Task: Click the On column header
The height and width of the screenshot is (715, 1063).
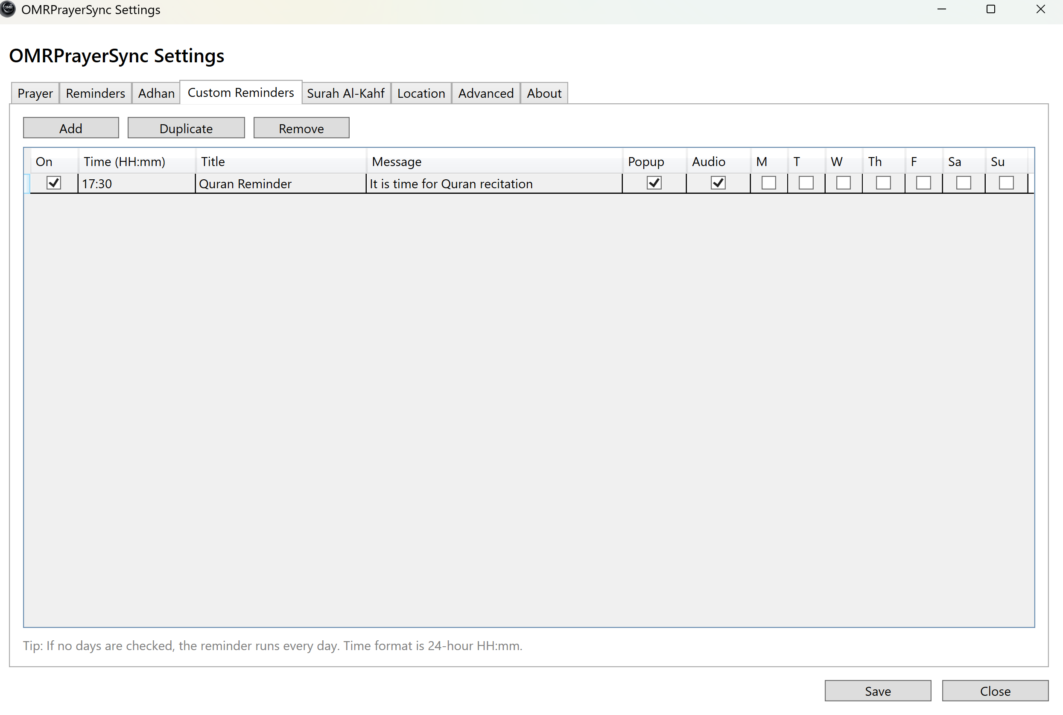Action: point(54,161)
